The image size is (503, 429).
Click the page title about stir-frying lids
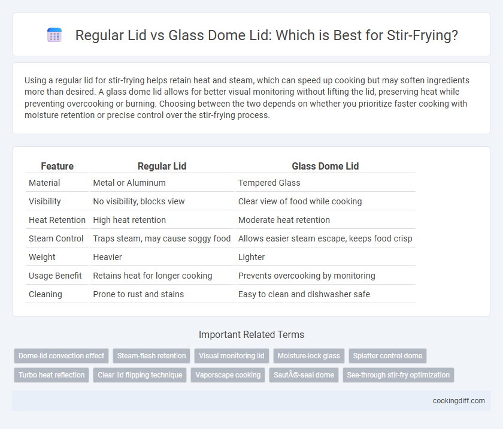click(266, 35)
